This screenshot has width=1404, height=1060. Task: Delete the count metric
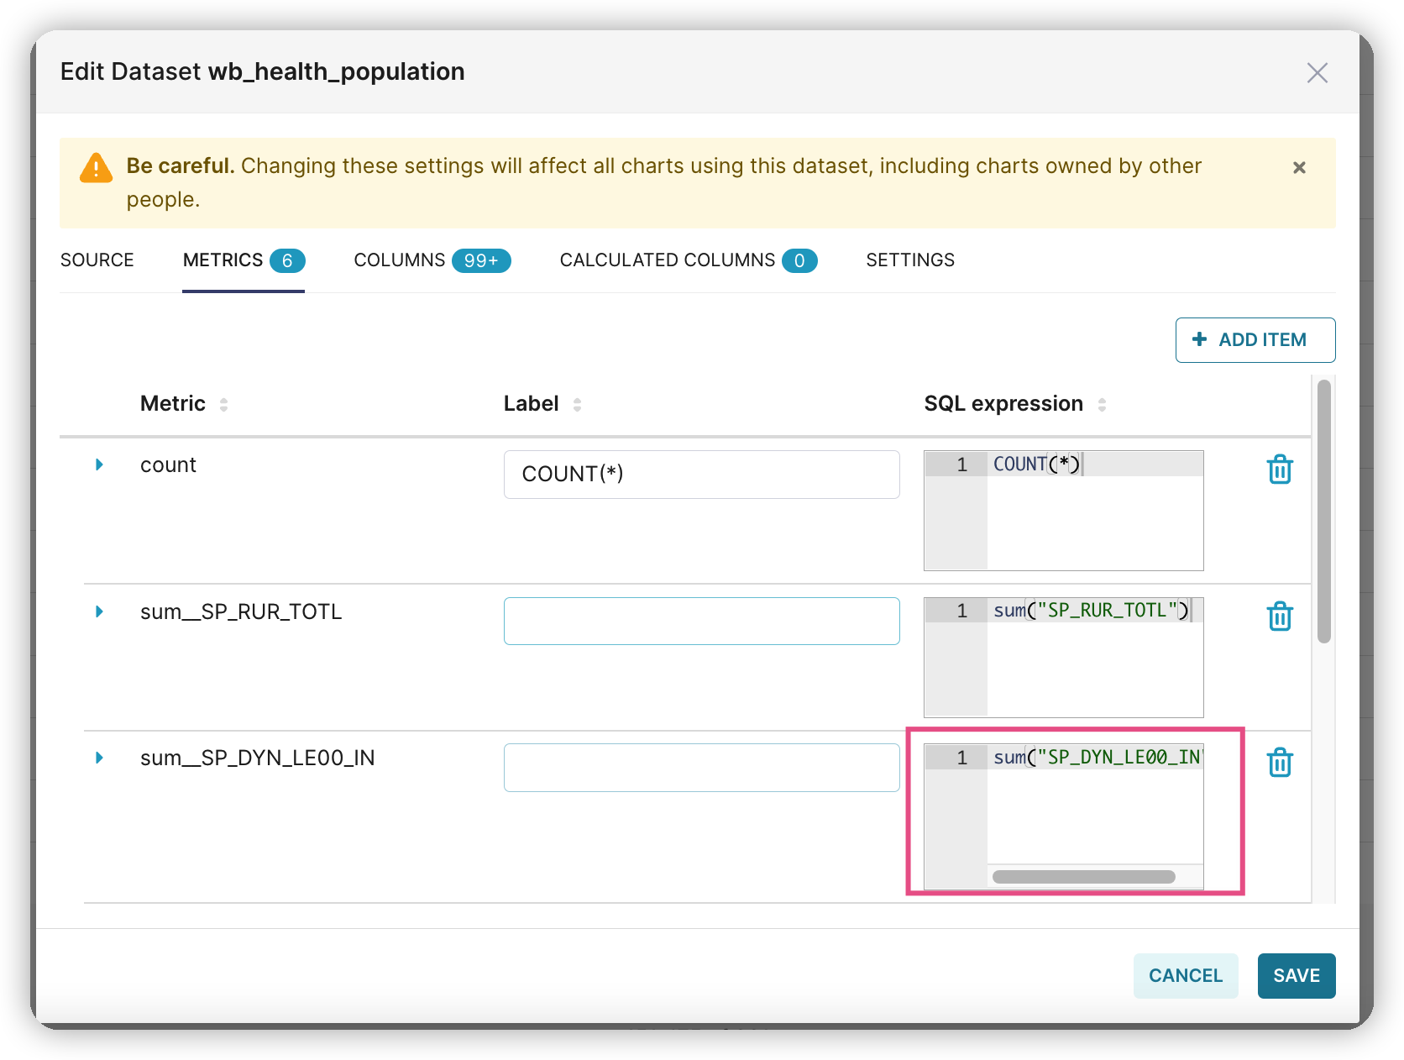coord(1280,469)
